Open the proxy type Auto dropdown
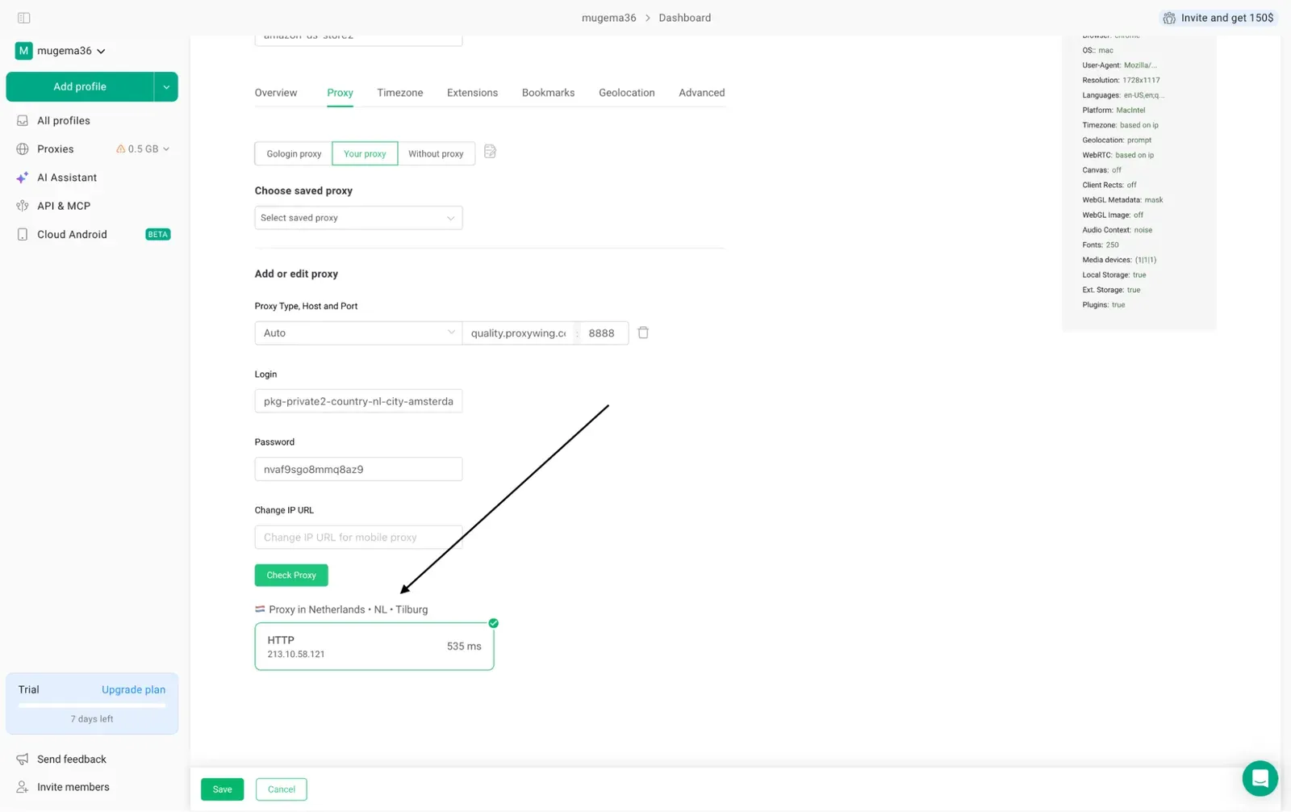 (358, 333)
